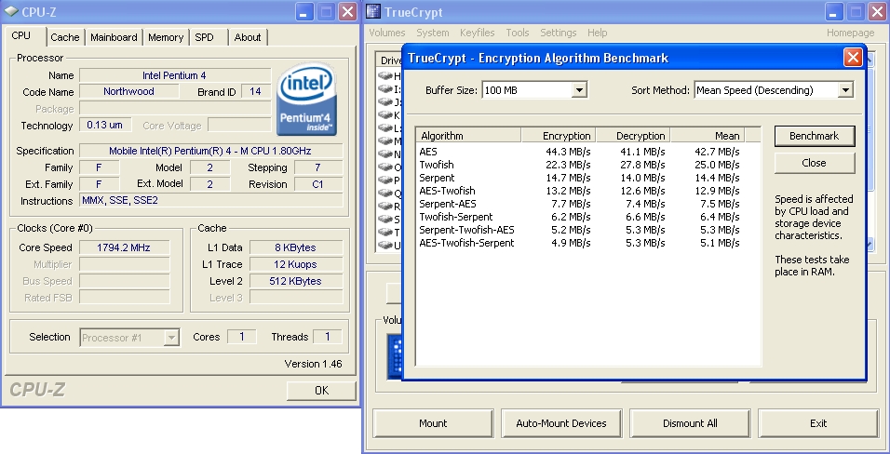890x454 pixels.
Task: Switch to the CPU tab in CPU-Z
Action: [x=21, y=35]
